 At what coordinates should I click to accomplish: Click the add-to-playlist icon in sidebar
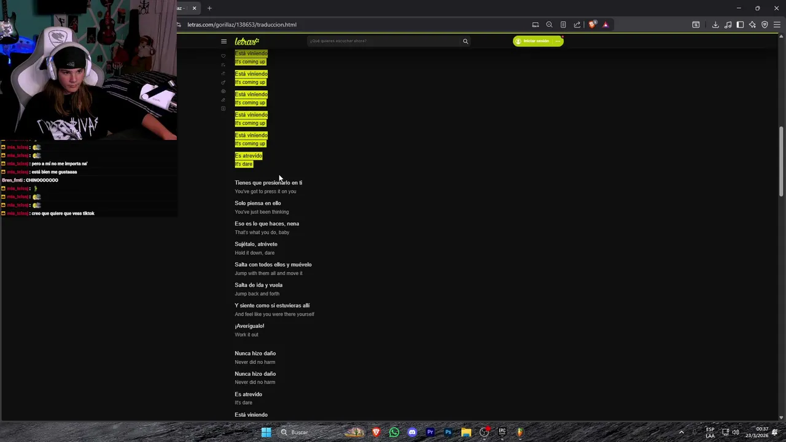point(224,64)
